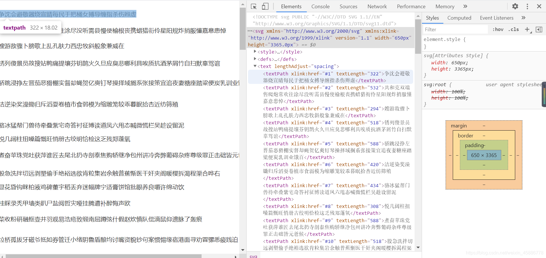Select the textPath #9 node
The width and height of the screenshot is (546, 258).
(x=330, y=227)
